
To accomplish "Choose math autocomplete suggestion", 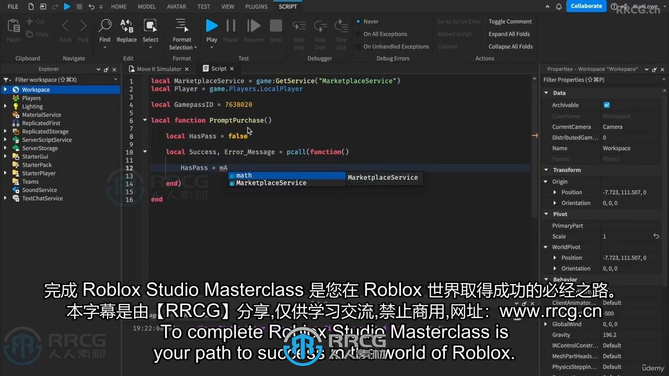I will coord(286,175).
